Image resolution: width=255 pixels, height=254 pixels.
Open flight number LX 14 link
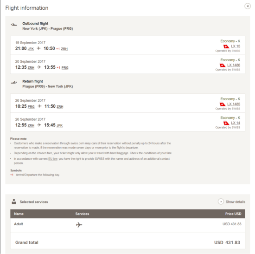pos(236,123)
